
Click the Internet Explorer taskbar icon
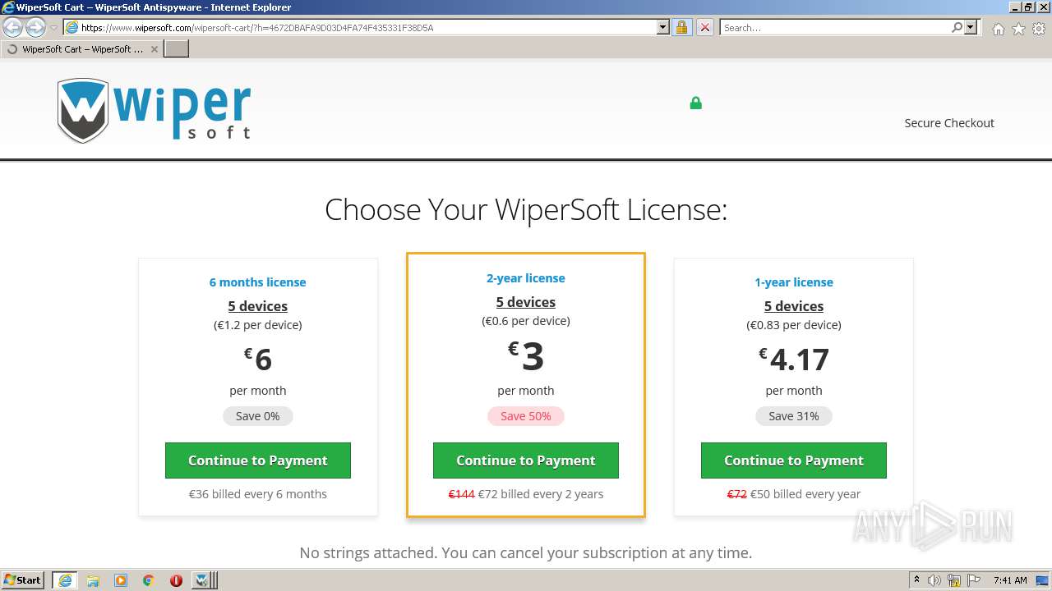click(65, 580)
